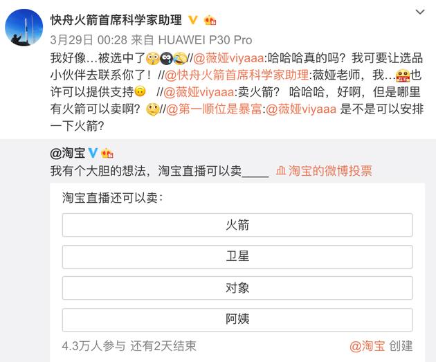This screenshot has width=436, height=362.
Task: Open @快舟火箭首席科学家助理 mention in repost chain
Action: (x=237, y=75)
